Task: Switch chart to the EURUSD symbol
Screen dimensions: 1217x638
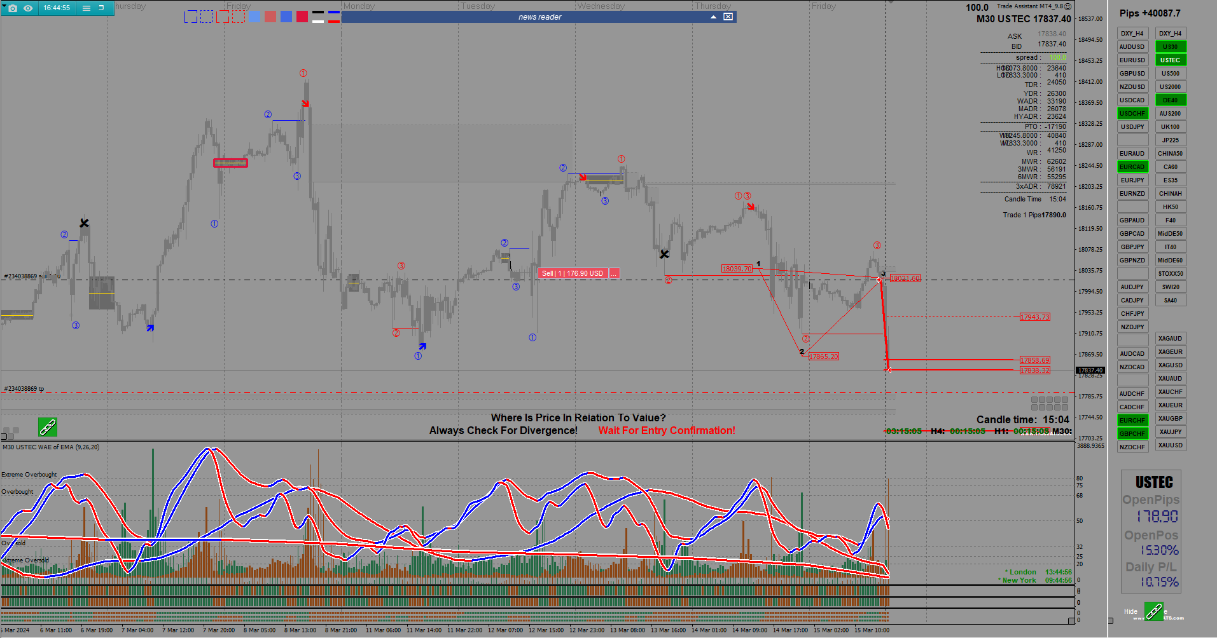Action: click(1132, 60)
